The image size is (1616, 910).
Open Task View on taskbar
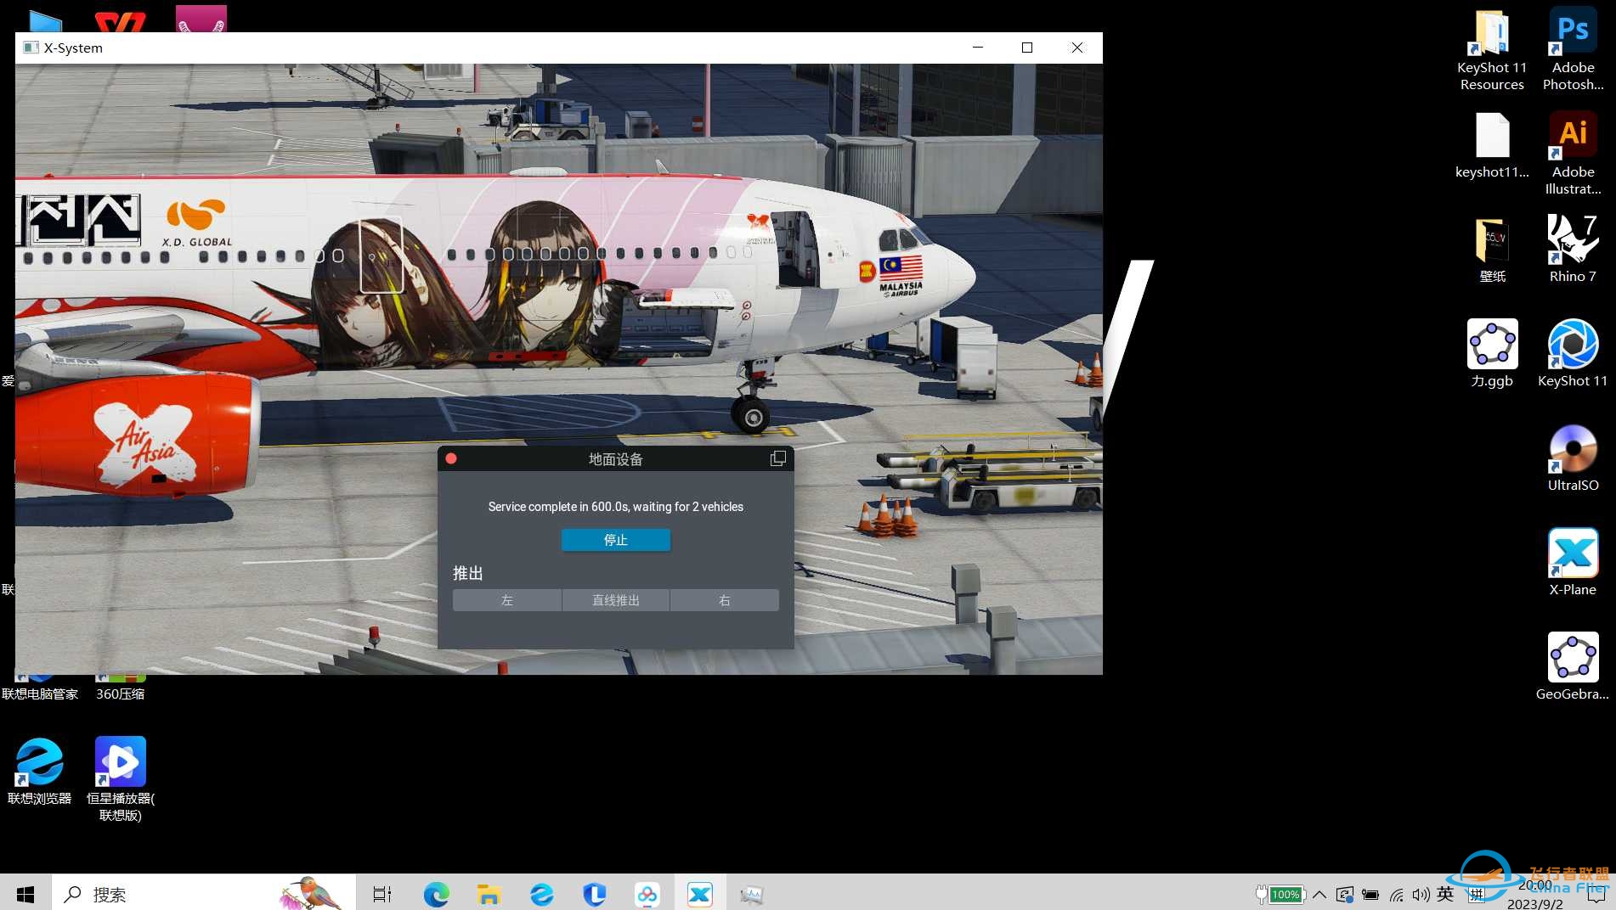(x=382, y=894)
